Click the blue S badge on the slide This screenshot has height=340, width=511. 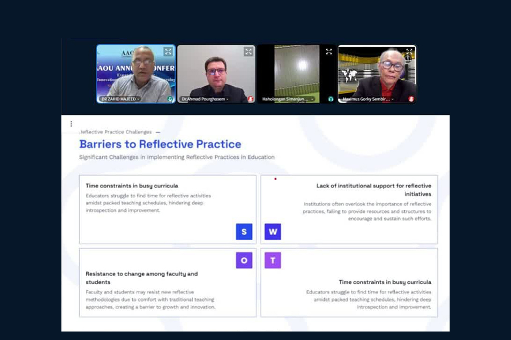point(244,231)
